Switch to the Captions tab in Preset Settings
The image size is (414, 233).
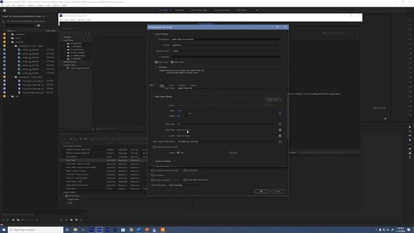point(182,85)
